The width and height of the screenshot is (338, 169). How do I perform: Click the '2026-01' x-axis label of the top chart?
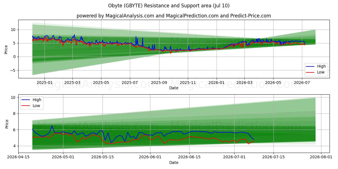[217, 83]
